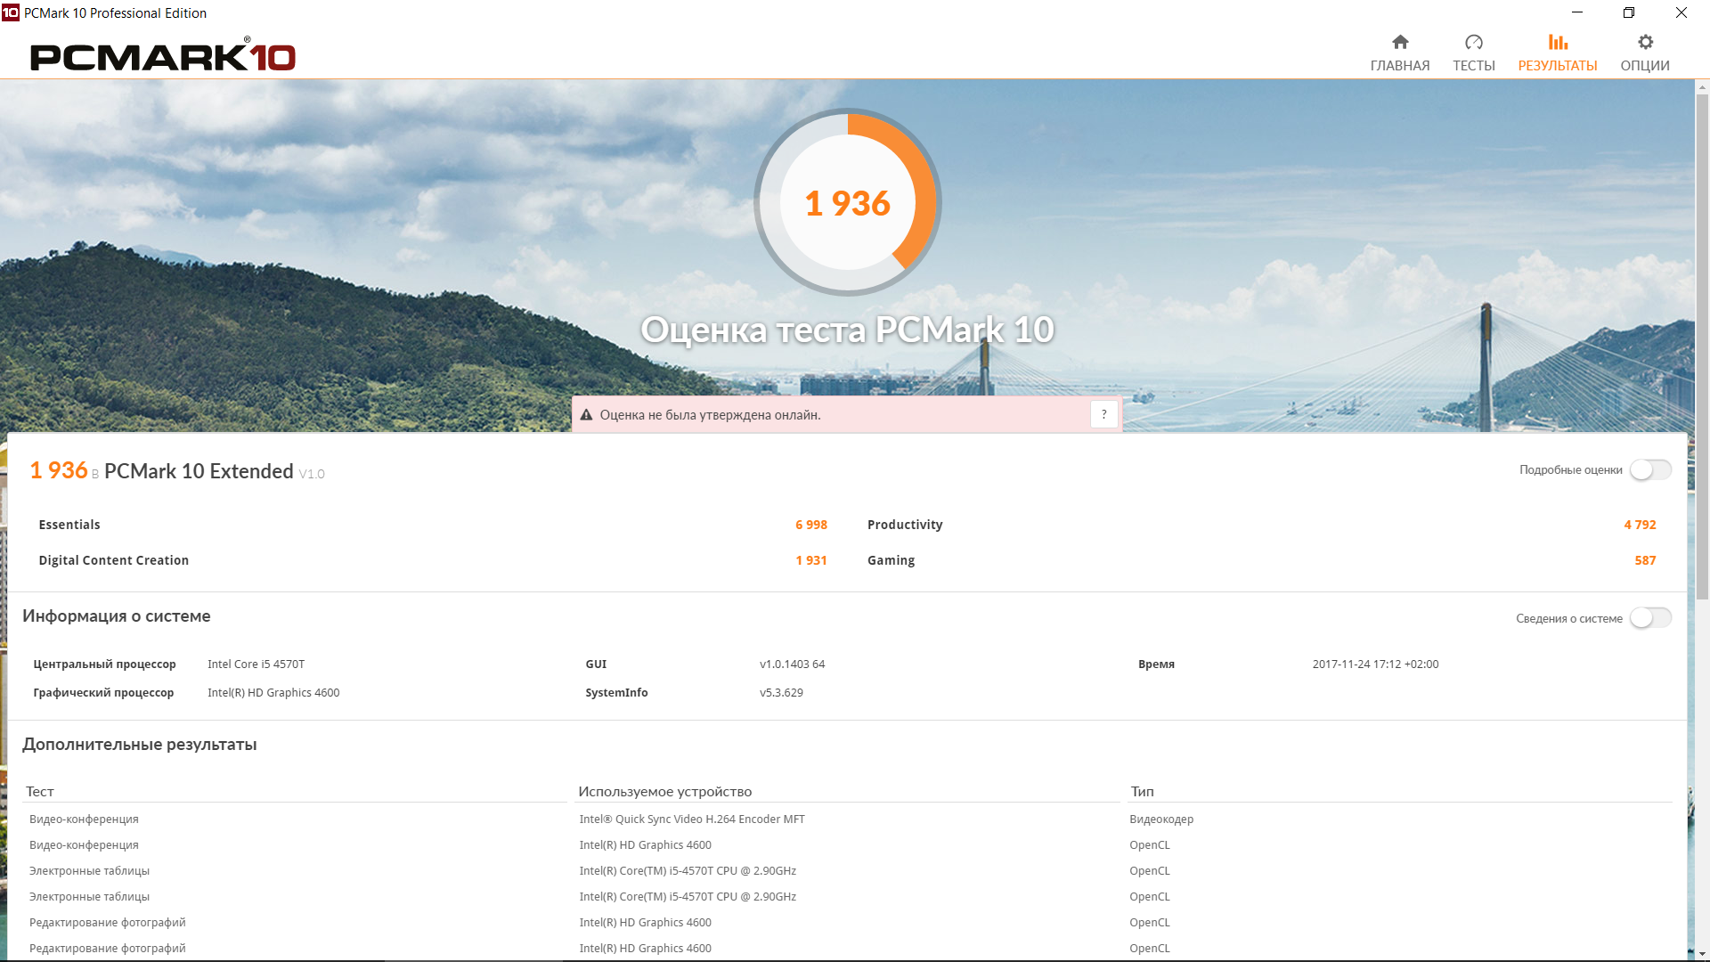Click the Используемое устройство column header
The image size is (1710, 962).
tap(664, 792)
